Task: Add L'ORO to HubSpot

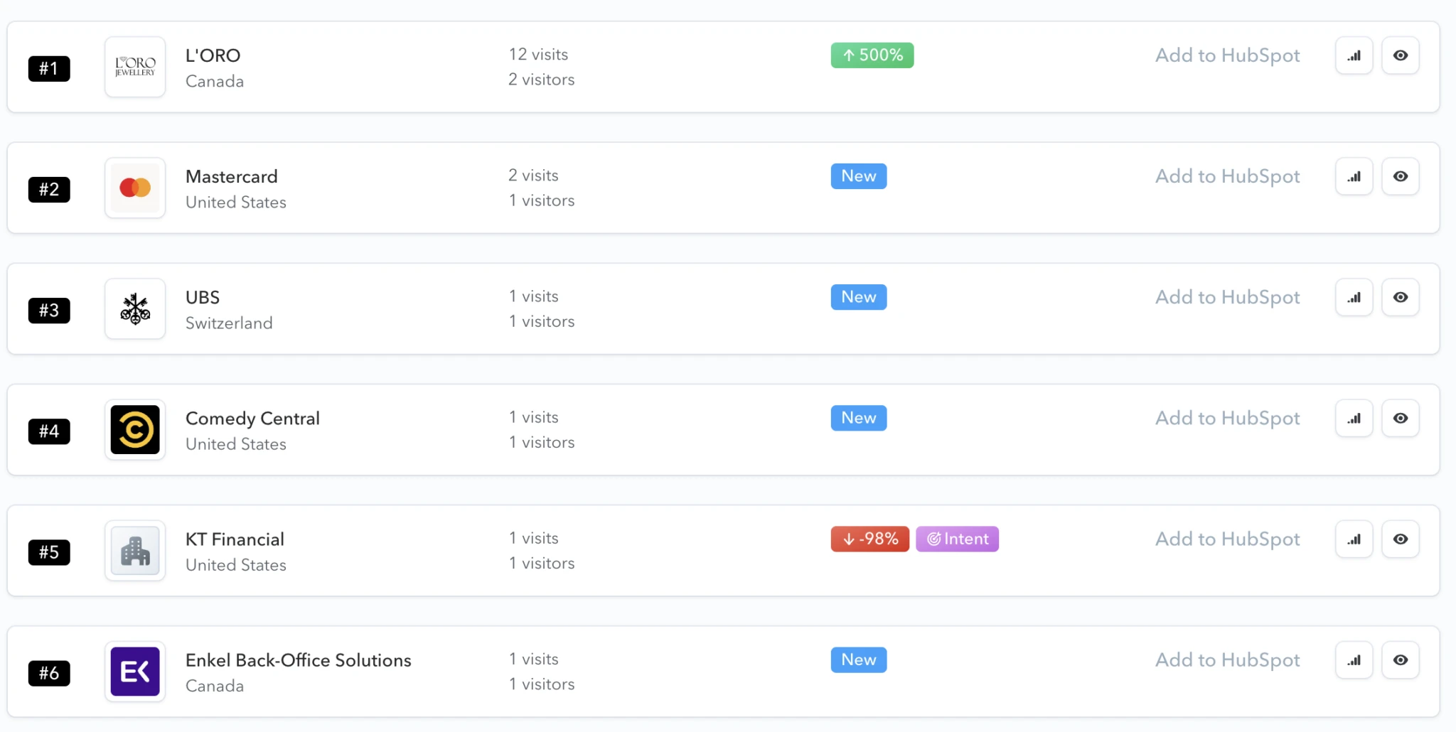Action: 1227,55
